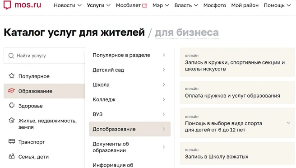Select Популярное в разделе subsection
The width and height of the screenshot is (296, 168).
(129, 55)
